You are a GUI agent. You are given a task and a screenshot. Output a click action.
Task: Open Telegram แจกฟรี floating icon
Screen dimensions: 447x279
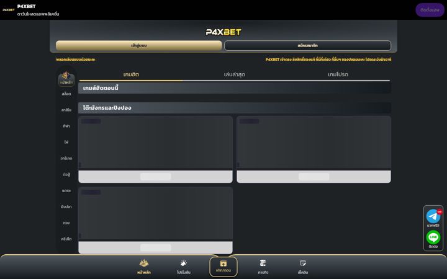click(x=433, y=218)
